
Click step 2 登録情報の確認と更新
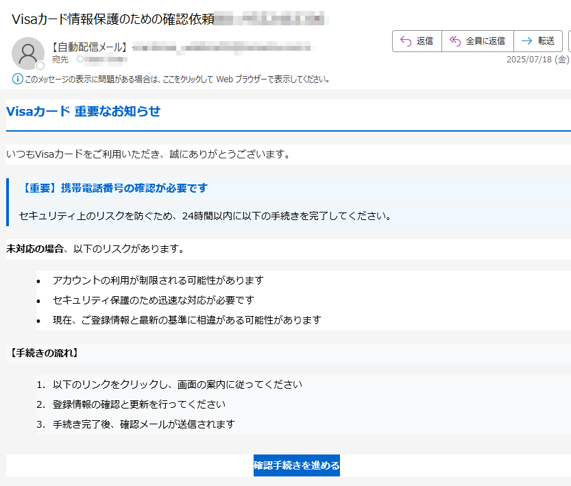(x=138, y=404)
